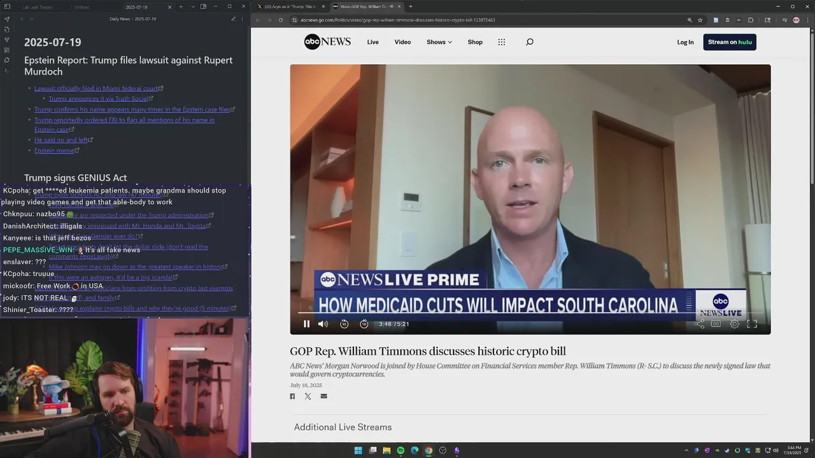Switch to the Lab Leak Theory tab
The image size is (815, 458).
pos(38,7)
